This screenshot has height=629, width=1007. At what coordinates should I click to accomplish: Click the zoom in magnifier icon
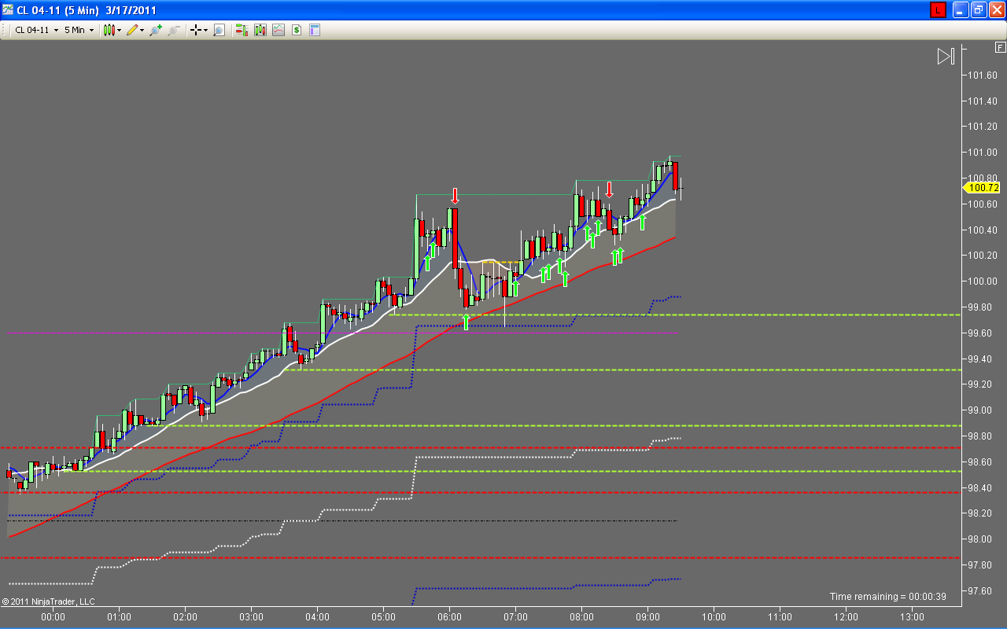pyautogui.click(x=156, y=30)
